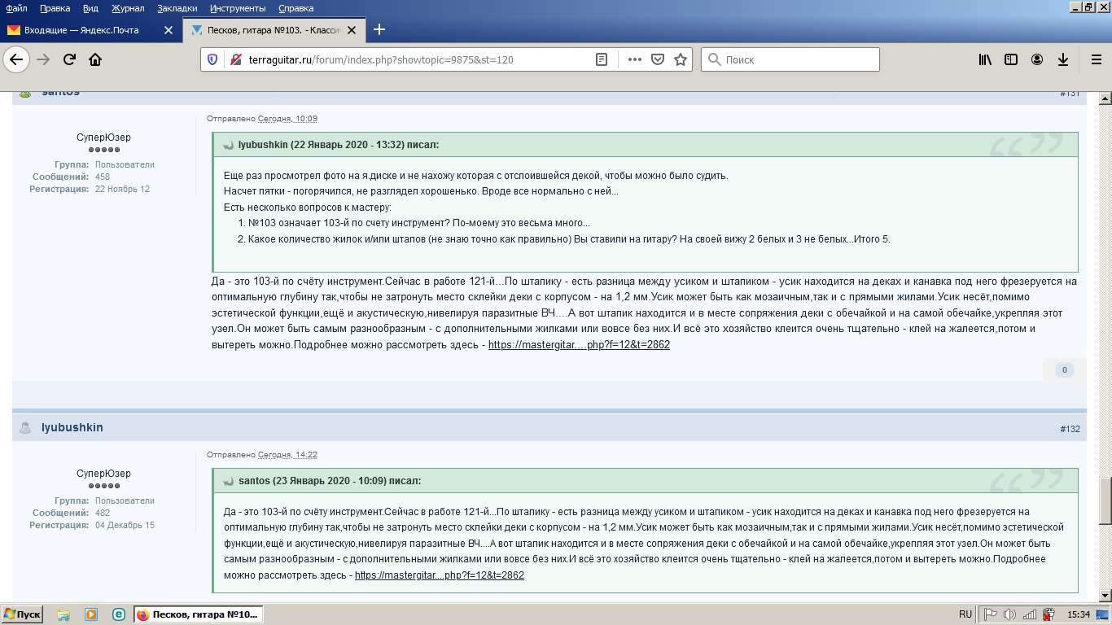The width and height of the screenshot is (1112, 625).
Task: Click timestamp Сегодня, 10:09
Action: [287, 119]
